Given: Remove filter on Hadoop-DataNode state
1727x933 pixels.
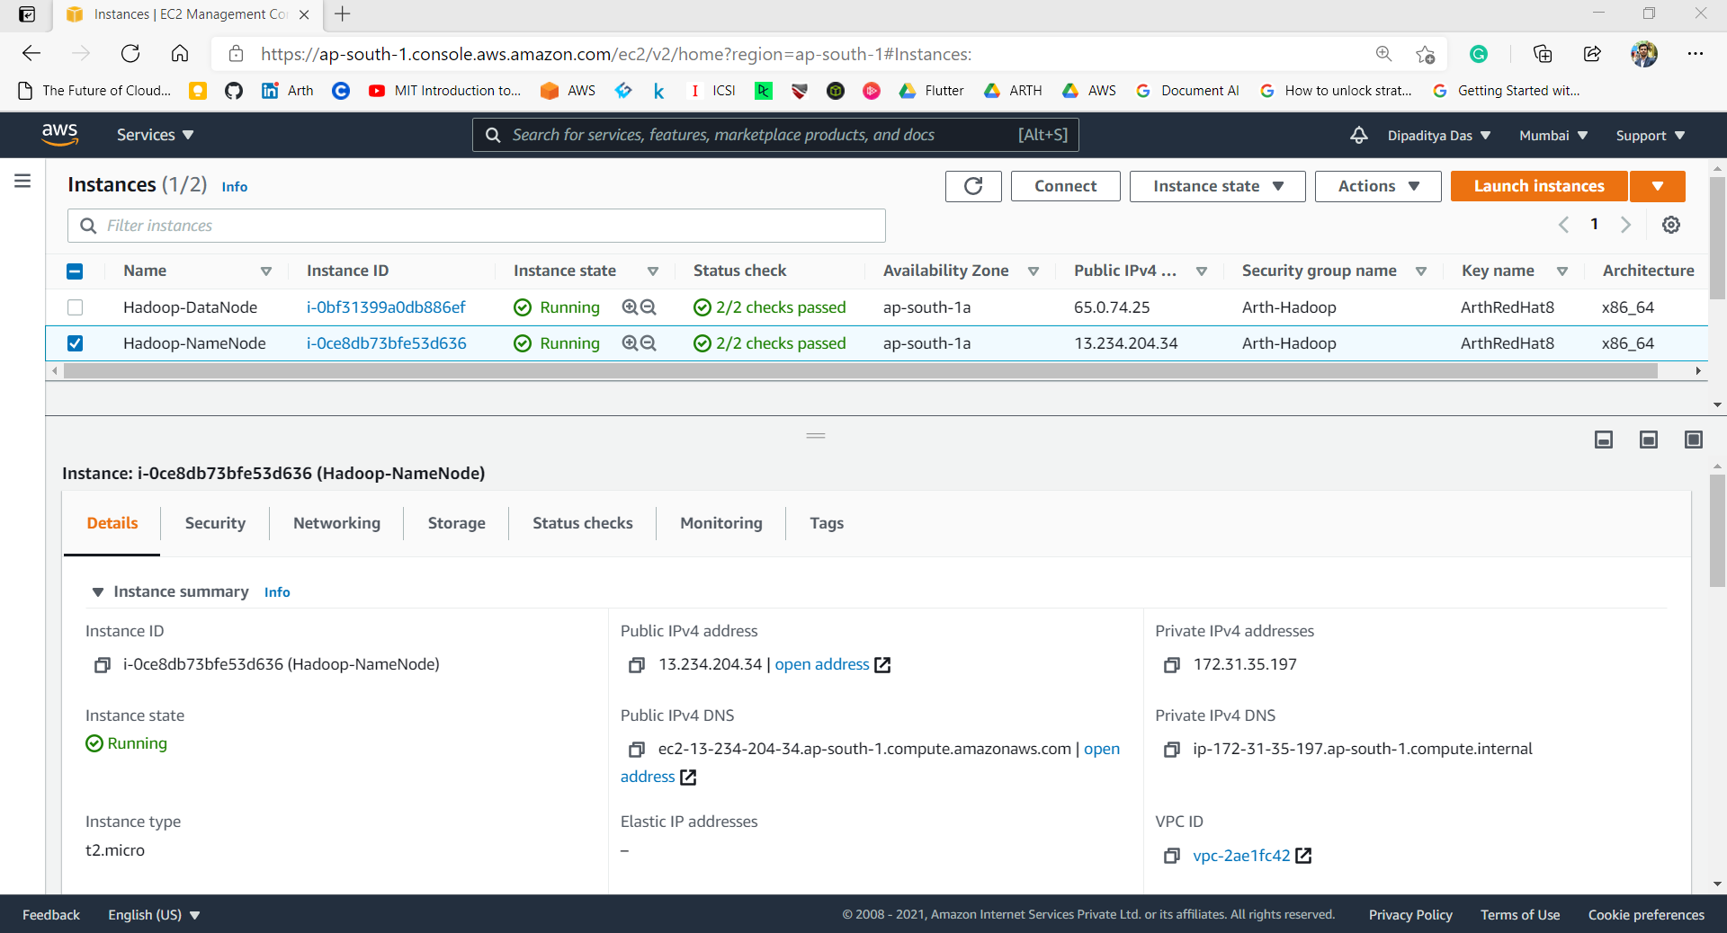Looking at the screenshot, I should [649, 307].
